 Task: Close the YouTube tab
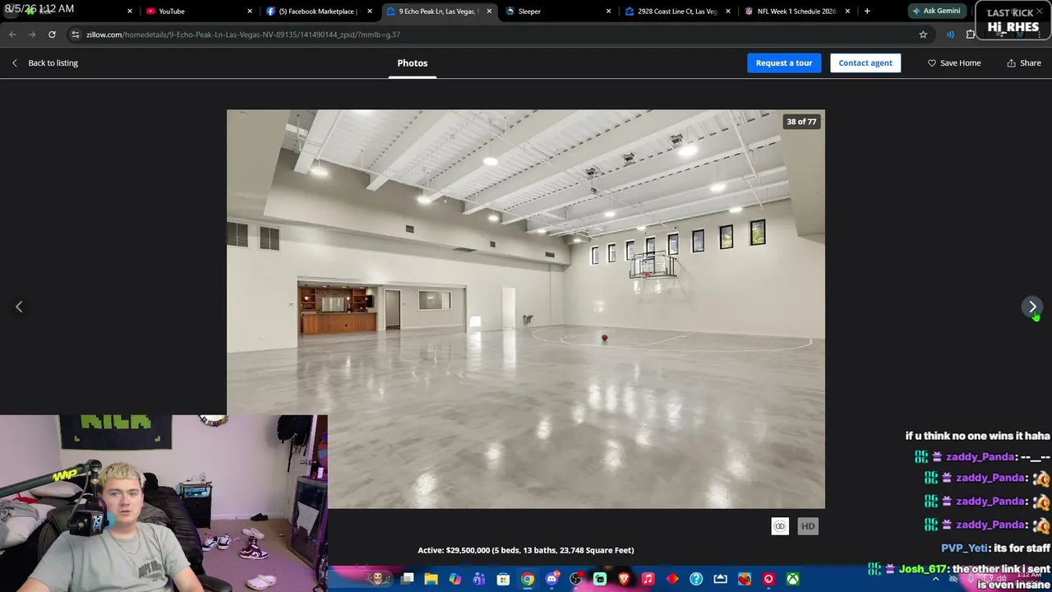point(250,11)
